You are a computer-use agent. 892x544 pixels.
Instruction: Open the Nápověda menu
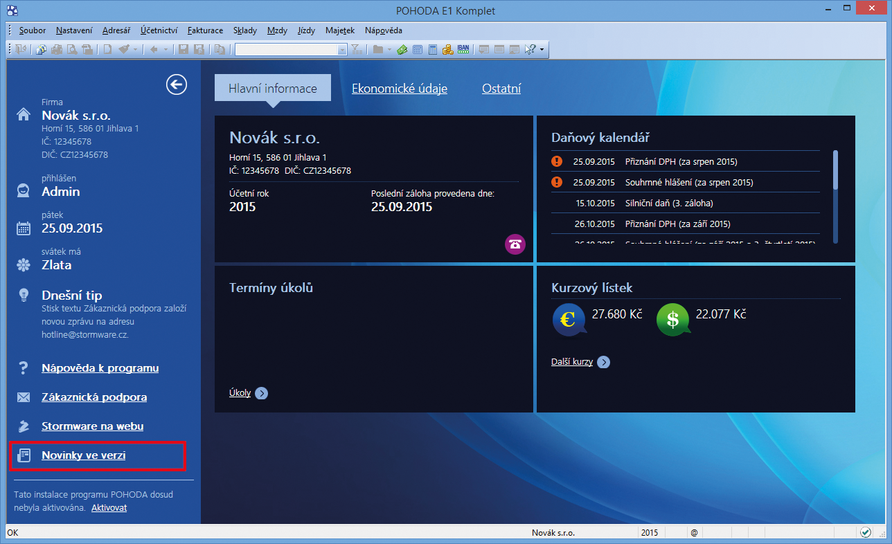click(x=383, y=30)
